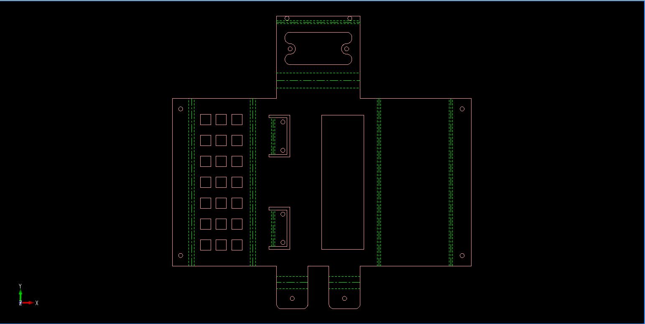
Task: Pick the upper-left corner hole of the main plate
Action: click(181, 109)
